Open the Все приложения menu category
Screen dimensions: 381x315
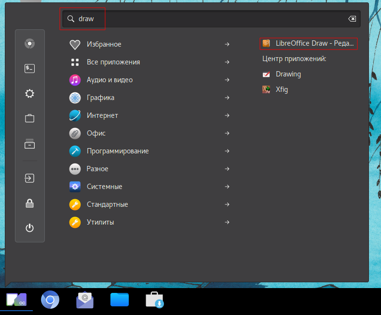[x=113, y=62]
